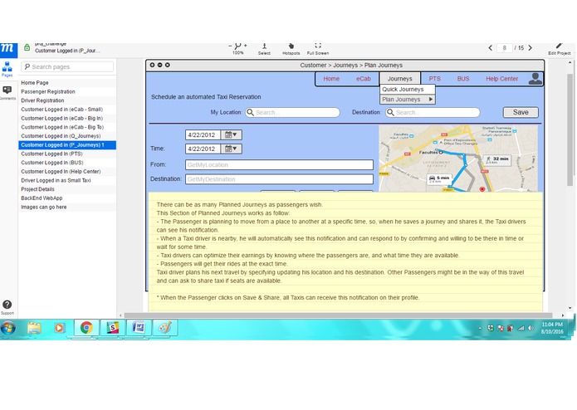The image size is (577, 410).
Task: Open Customer Logged In (Help Center) page
Action: pyautogui.click(x=67, y=171)
